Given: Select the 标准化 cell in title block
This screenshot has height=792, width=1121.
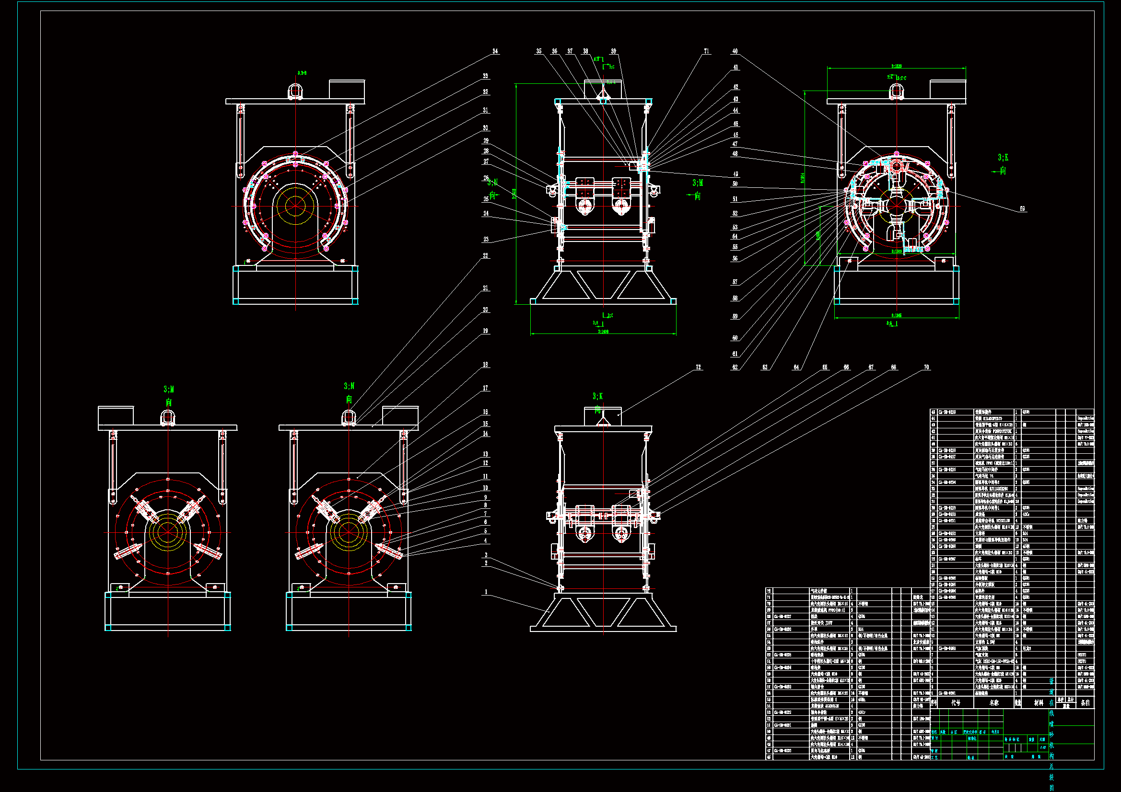Looking at the screenshot, I should [972, 738].
